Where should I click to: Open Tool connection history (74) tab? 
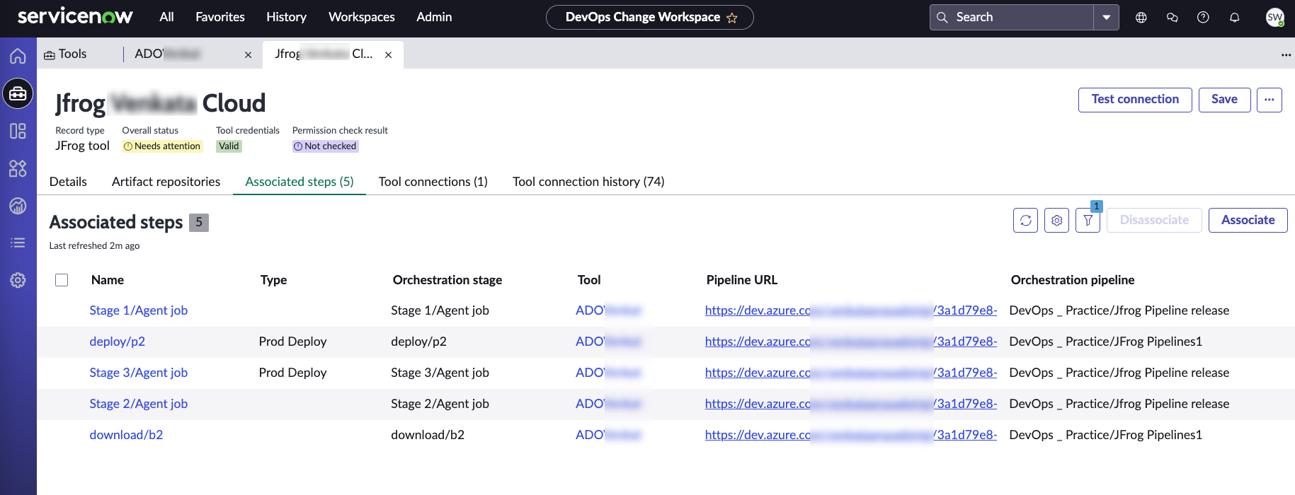pos(588,182)
